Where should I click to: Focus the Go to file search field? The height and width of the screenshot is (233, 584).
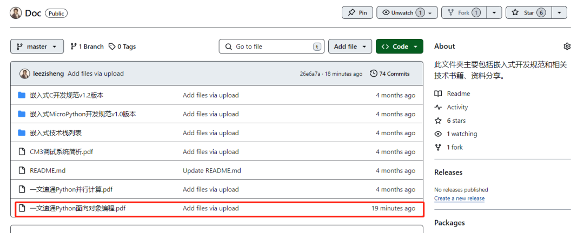(271, 46)
